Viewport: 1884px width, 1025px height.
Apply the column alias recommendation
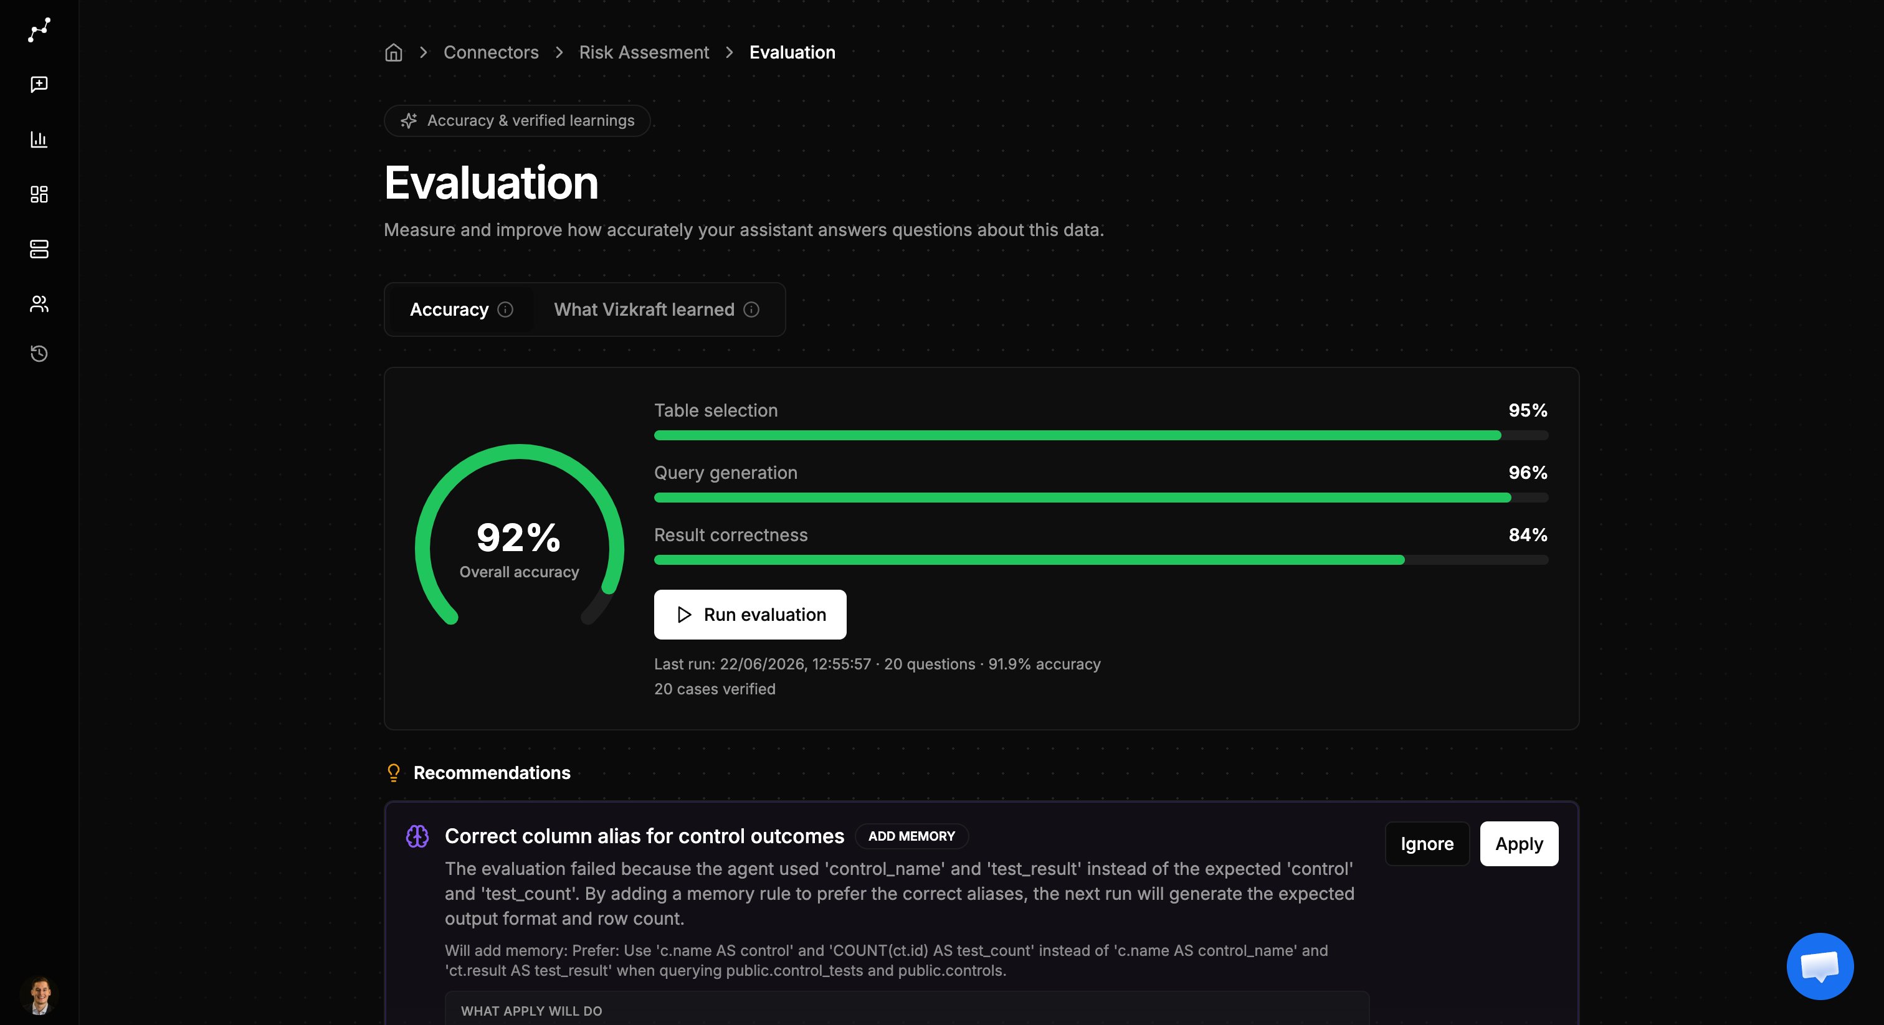1519,844
